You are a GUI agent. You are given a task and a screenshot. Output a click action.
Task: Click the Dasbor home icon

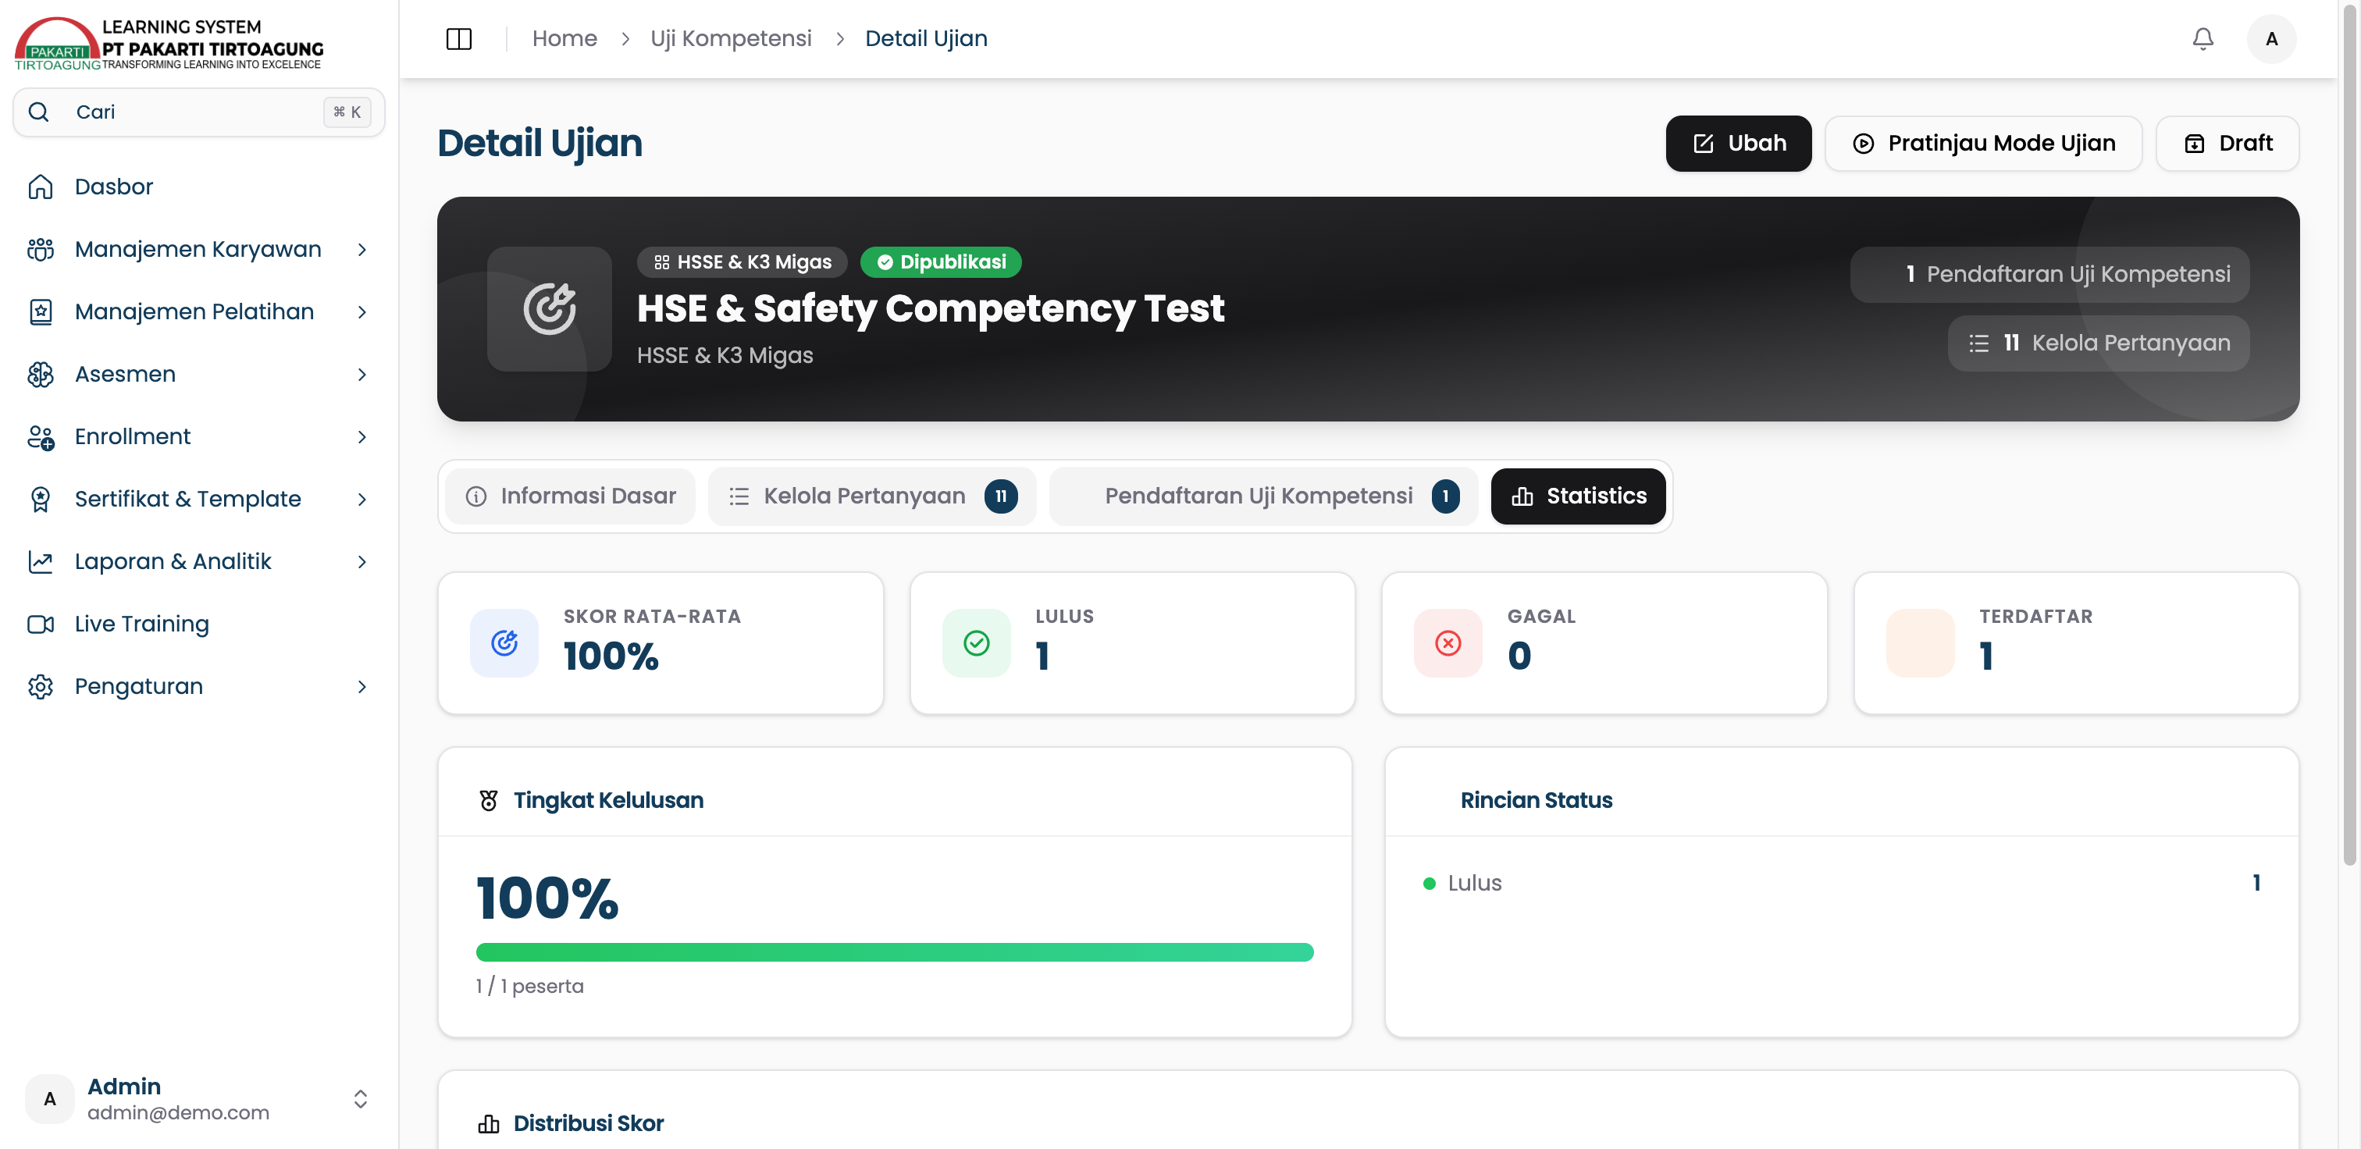click(x=41, y=187)
